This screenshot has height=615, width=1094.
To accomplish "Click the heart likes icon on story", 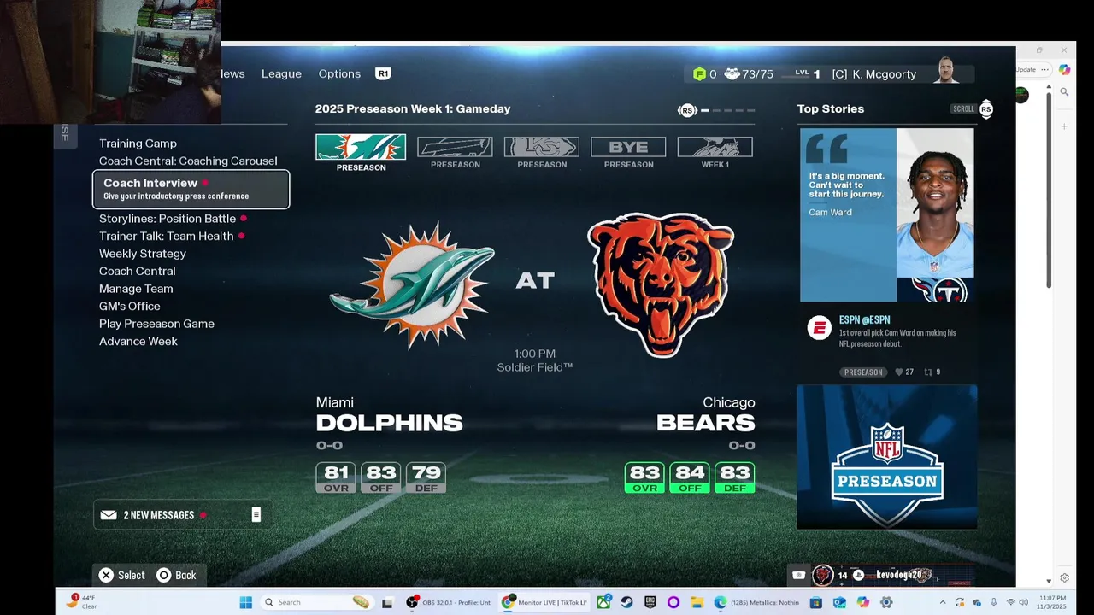I will tap(899, 372).
